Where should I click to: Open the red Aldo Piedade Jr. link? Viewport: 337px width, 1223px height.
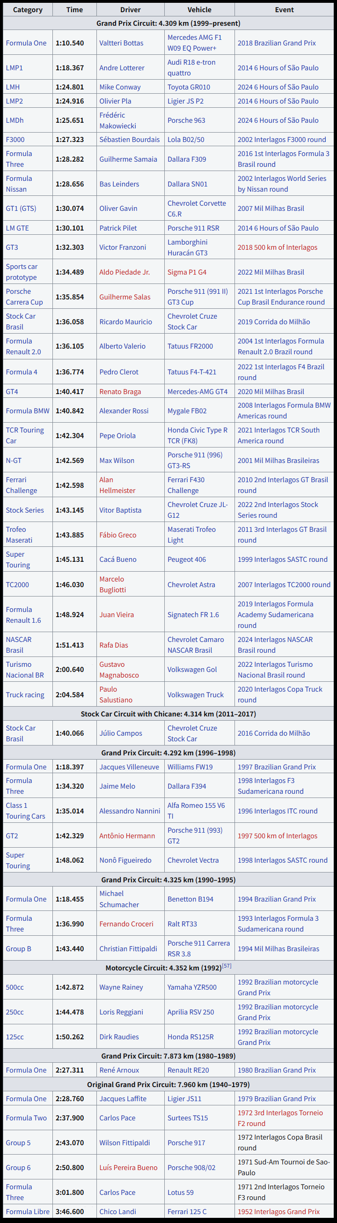click(x=125, y=272)
